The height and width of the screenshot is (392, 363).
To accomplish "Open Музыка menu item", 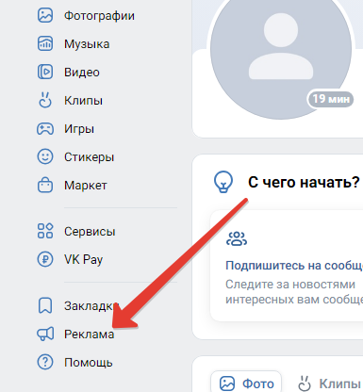I will (x=87, y=44).
